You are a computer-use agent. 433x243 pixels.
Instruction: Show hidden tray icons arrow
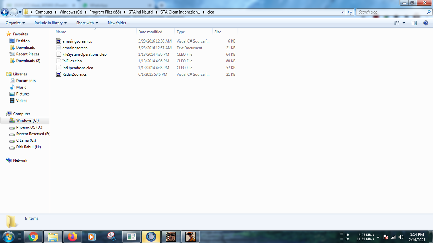(378, 237)
